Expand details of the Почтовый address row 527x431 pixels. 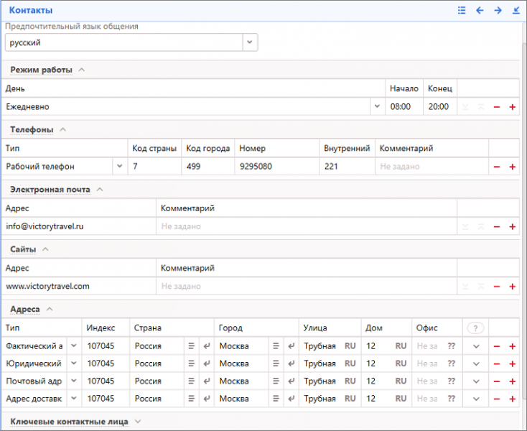coord(476,381)
